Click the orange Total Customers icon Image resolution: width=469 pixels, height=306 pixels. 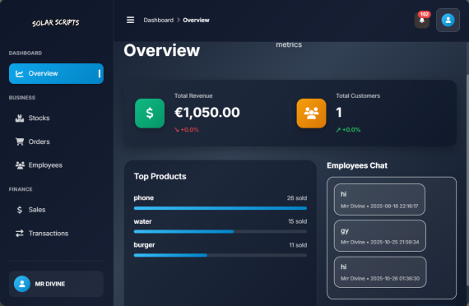[311, 114]
